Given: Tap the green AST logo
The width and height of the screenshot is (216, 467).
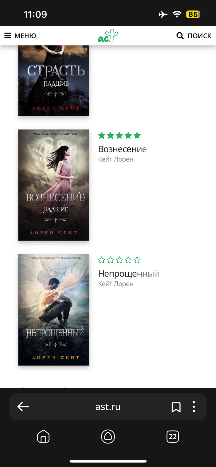Looking at the screenshot, I should (x=108, y=36).
